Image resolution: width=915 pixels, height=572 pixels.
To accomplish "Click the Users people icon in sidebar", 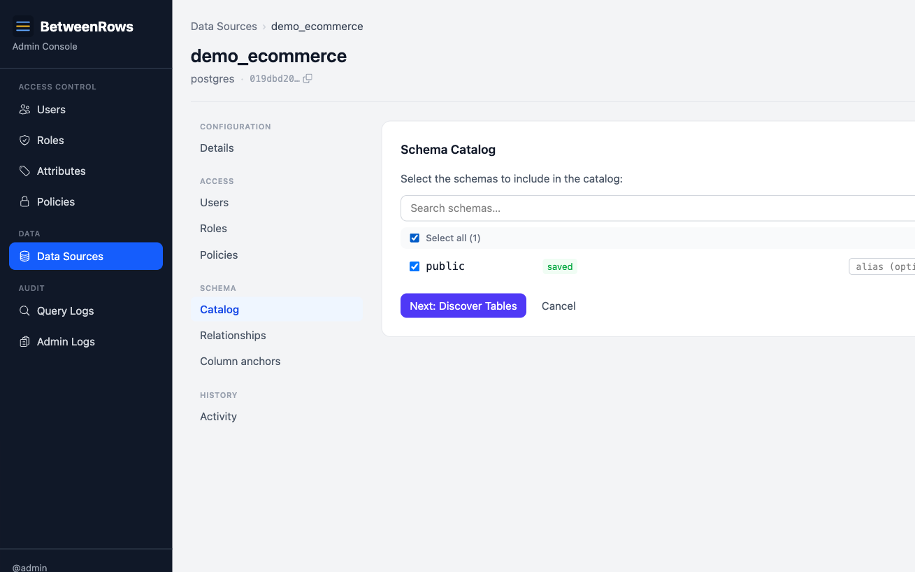I will [x=24, y=110].
